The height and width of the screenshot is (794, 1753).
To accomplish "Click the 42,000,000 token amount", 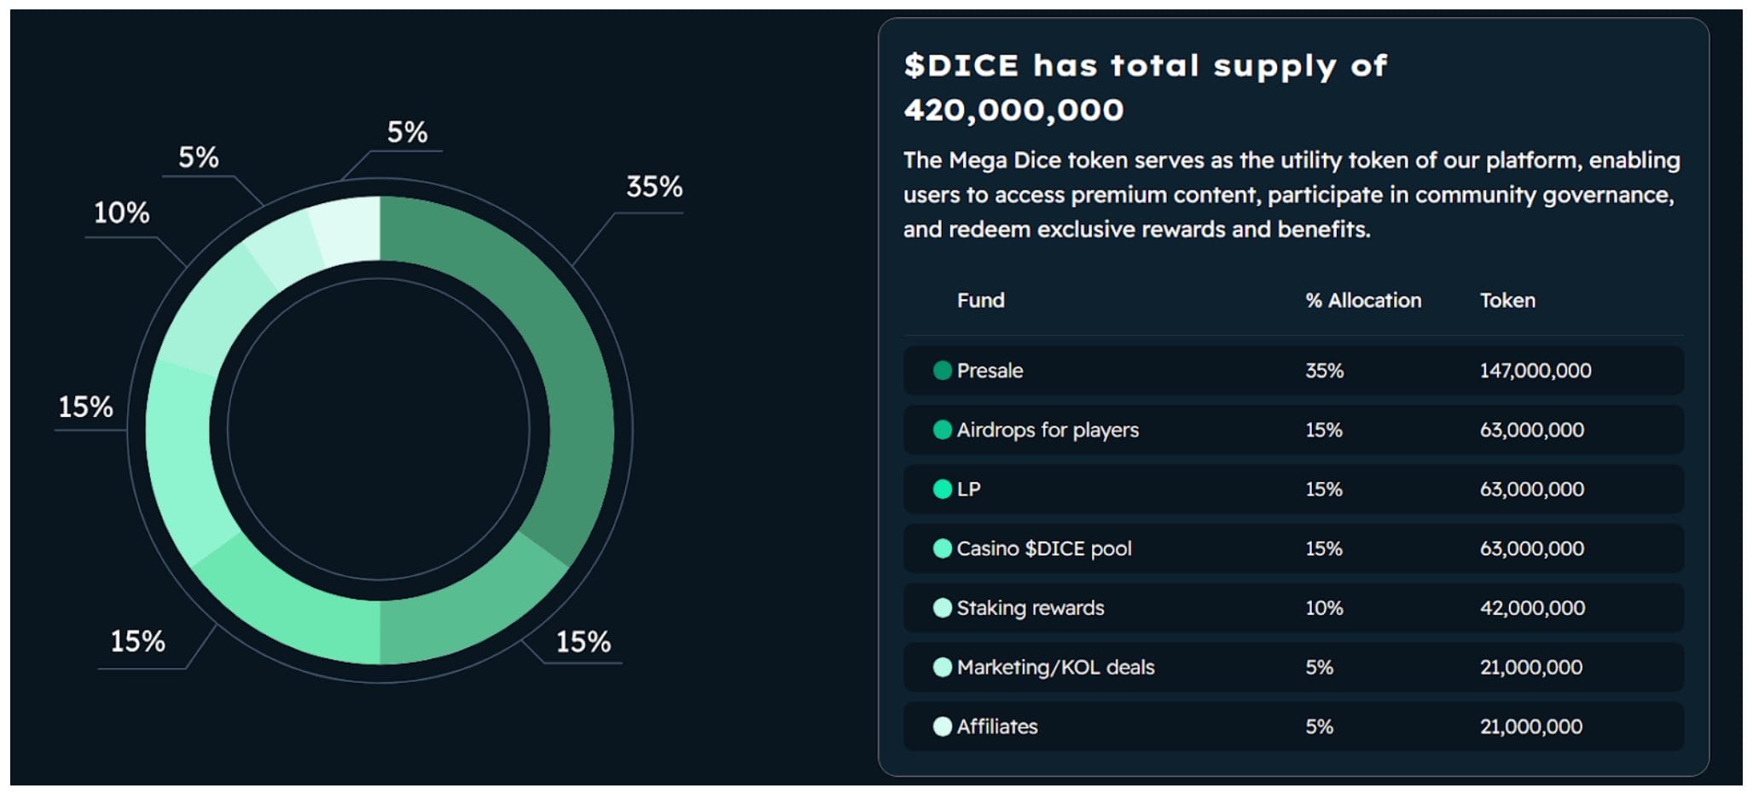I will [x=1532, y=608].
